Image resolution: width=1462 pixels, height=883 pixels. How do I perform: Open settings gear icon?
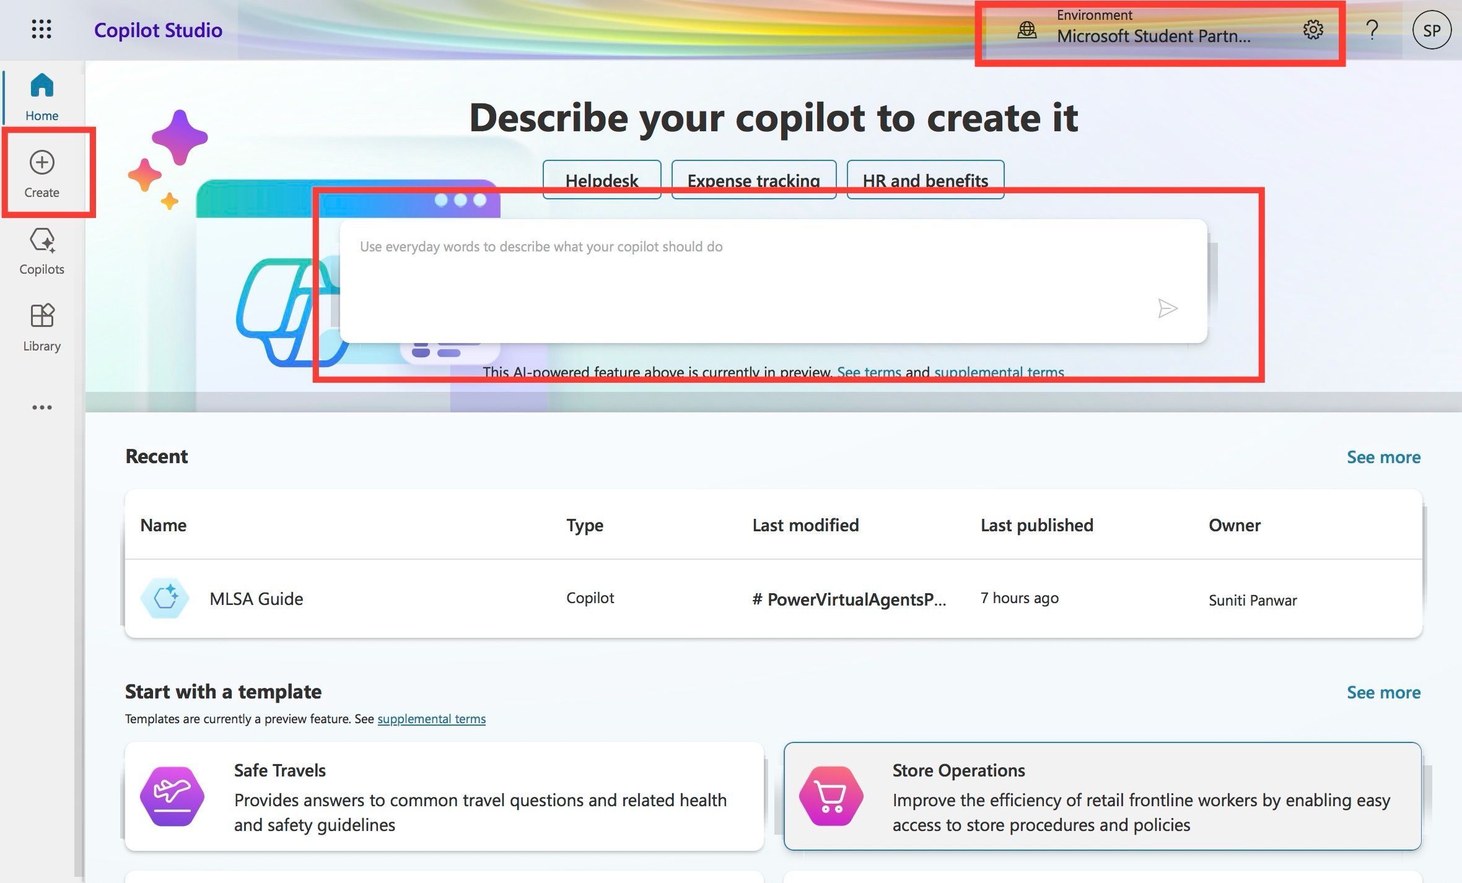1313,30
